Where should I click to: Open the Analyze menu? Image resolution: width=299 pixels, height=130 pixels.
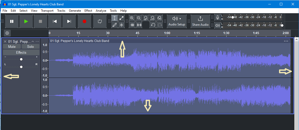coord(101,11)
